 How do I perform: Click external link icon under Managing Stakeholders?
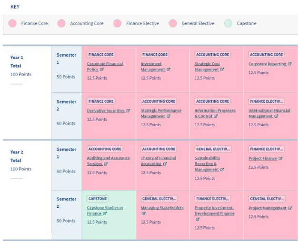(144, 213)
